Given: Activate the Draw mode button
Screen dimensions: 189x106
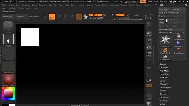Looking at the screenshot, I should pos(52,16).
